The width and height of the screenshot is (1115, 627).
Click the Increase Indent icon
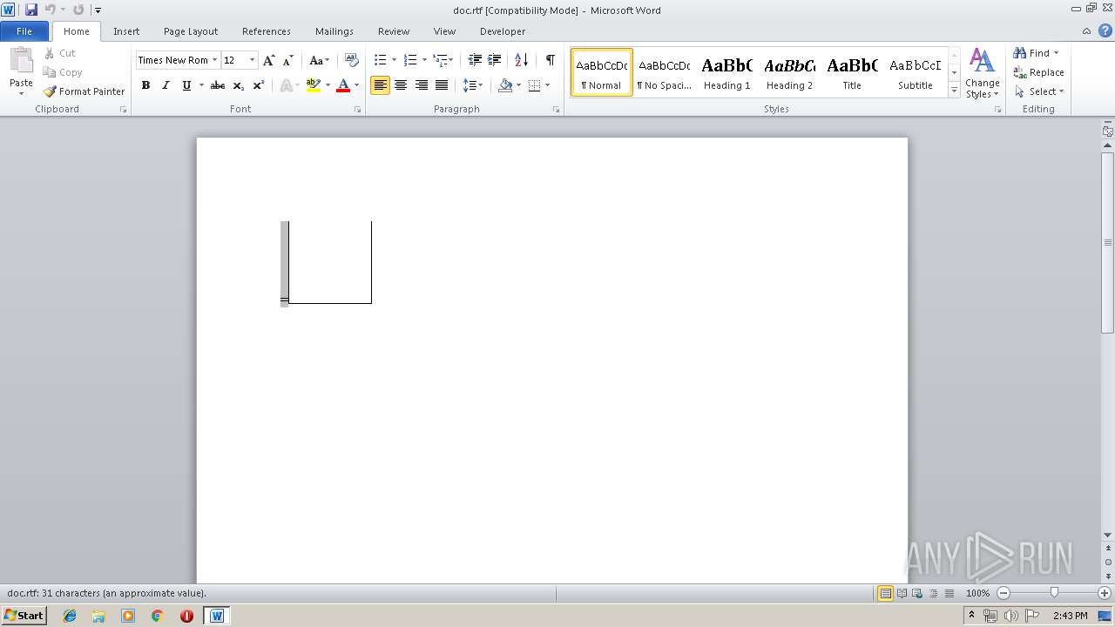(x=495, y=60)
